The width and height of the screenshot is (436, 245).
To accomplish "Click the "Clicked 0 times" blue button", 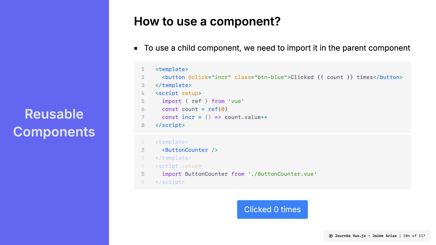I will click(x=272, y=209).
